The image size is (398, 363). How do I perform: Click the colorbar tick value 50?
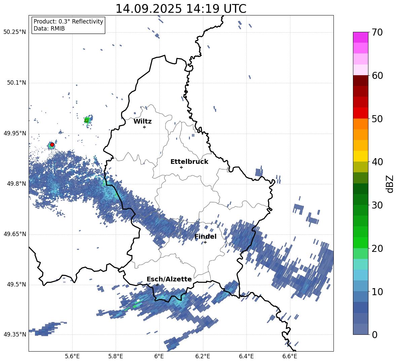point(377,119)
